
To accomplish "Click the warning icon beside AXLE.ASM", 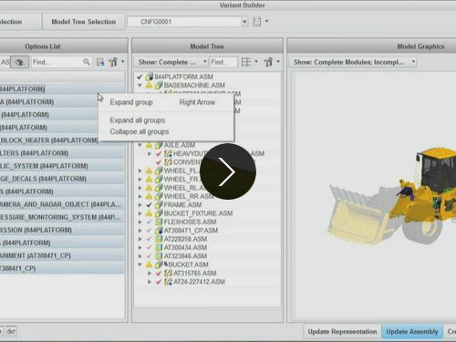I will click(149, 145).
